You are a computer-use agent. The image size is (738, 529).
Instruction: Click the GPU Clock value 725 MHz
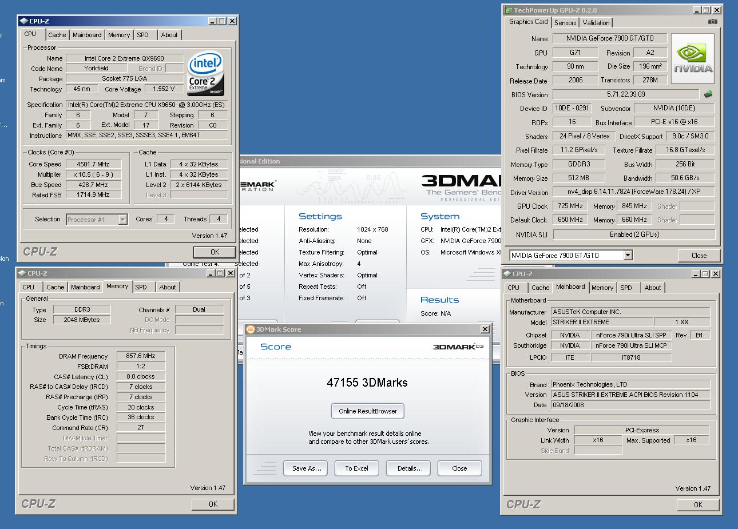coord(570,206)
